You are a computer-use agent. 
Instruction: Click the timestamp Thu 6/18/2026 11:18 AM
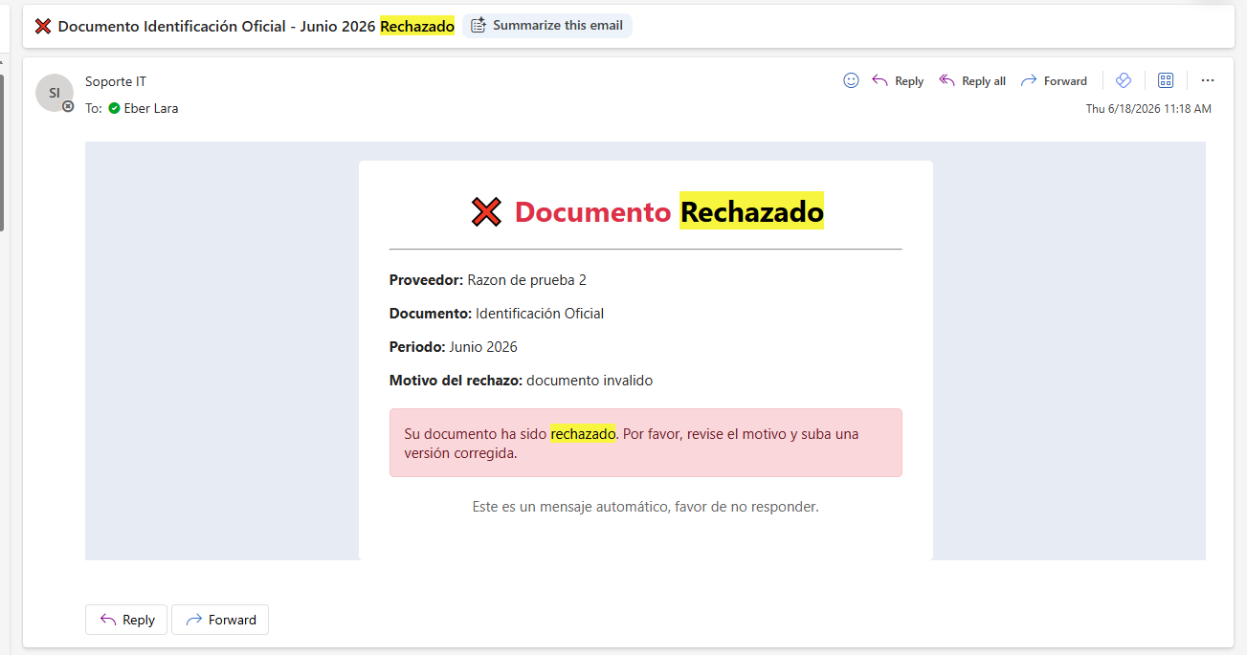(x=1148, y=109)
